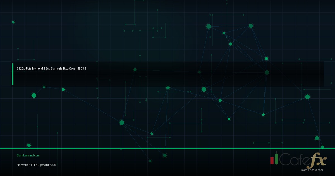The image size is (335, 176).
Task: Click the dim node inside the title banner's left half
Action: (x=135, y=70)
